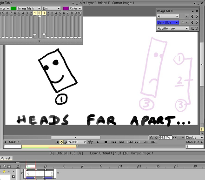205x180 pixels.
Task: Jump to the first frame button
Action: [114, 142]
